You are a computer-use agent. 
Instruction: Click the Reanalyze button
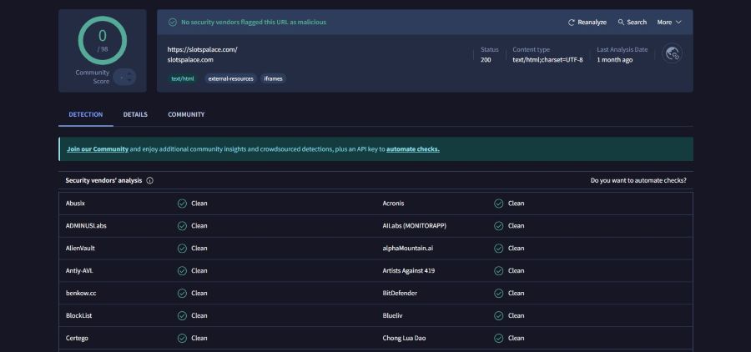pos(587,22)
